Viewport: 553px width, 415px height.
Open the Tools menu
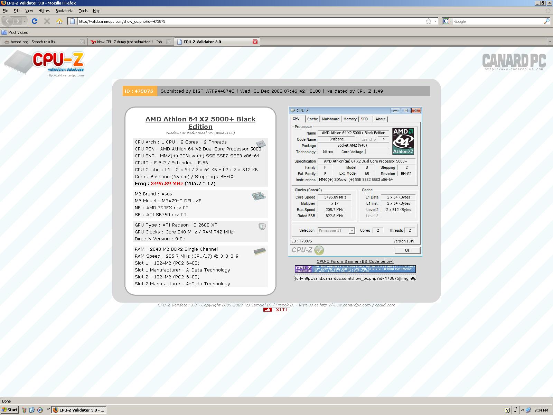(x=83, y=11)
